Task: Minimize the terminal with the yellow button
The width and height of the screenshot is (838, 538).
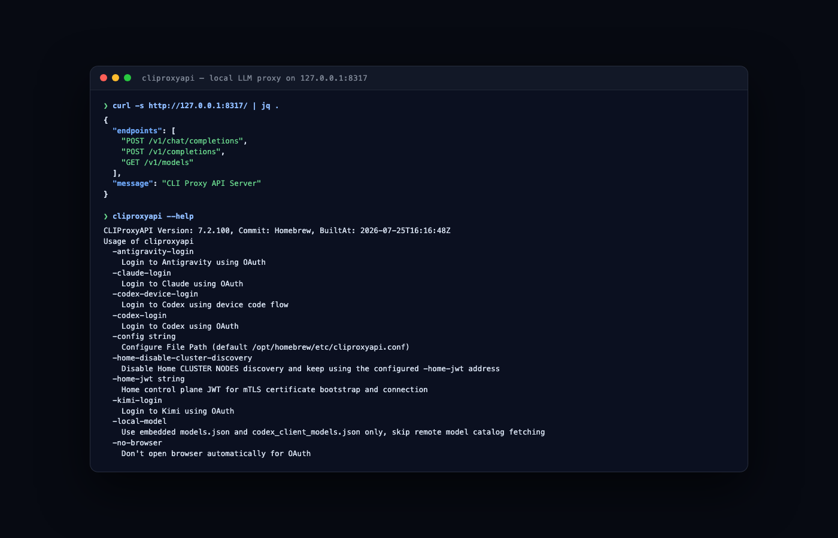Action: click(x=116, y=78)
